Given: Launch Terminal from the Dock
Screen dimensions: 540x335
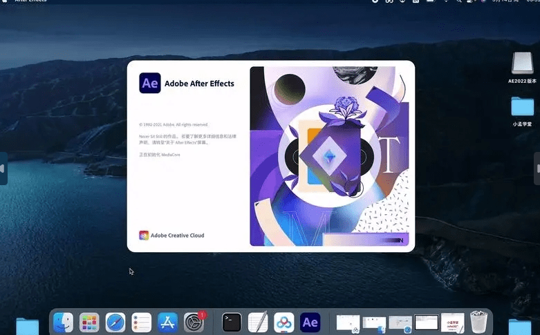Looking at the screenshot, I should 232,323.
